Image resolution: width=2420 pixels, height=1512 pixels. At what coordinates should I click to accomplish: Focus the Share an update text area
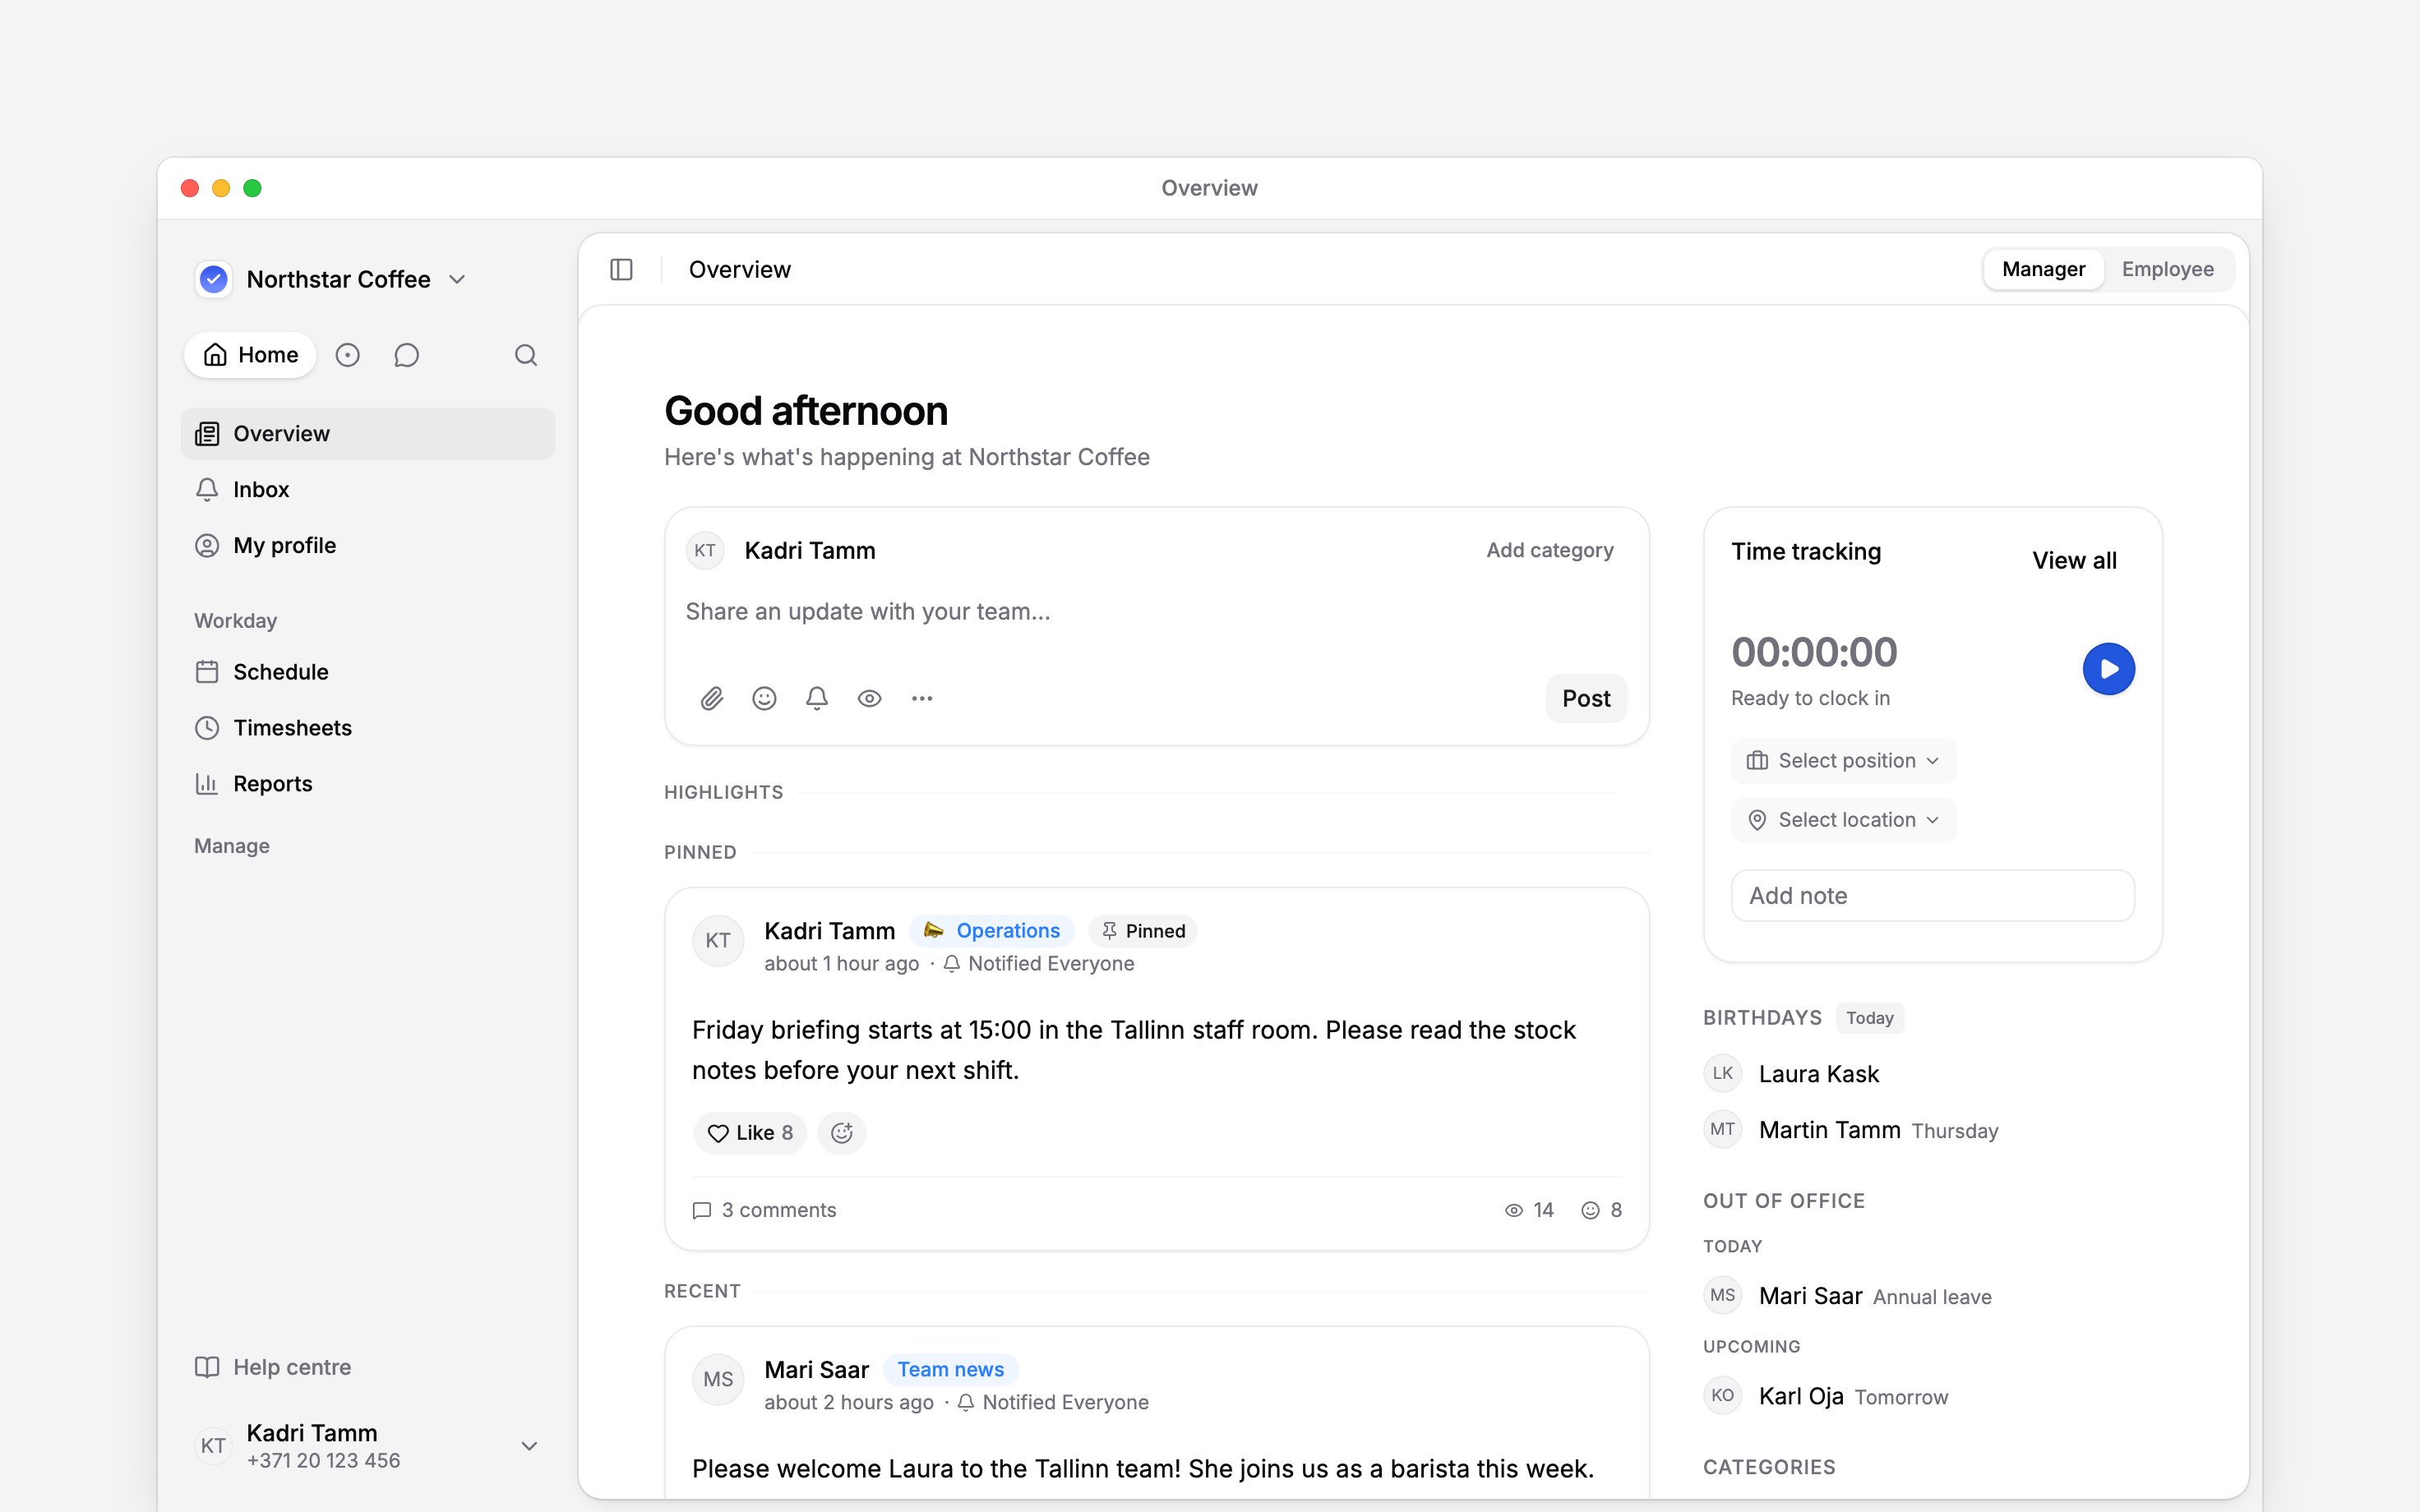point(1156,612)
